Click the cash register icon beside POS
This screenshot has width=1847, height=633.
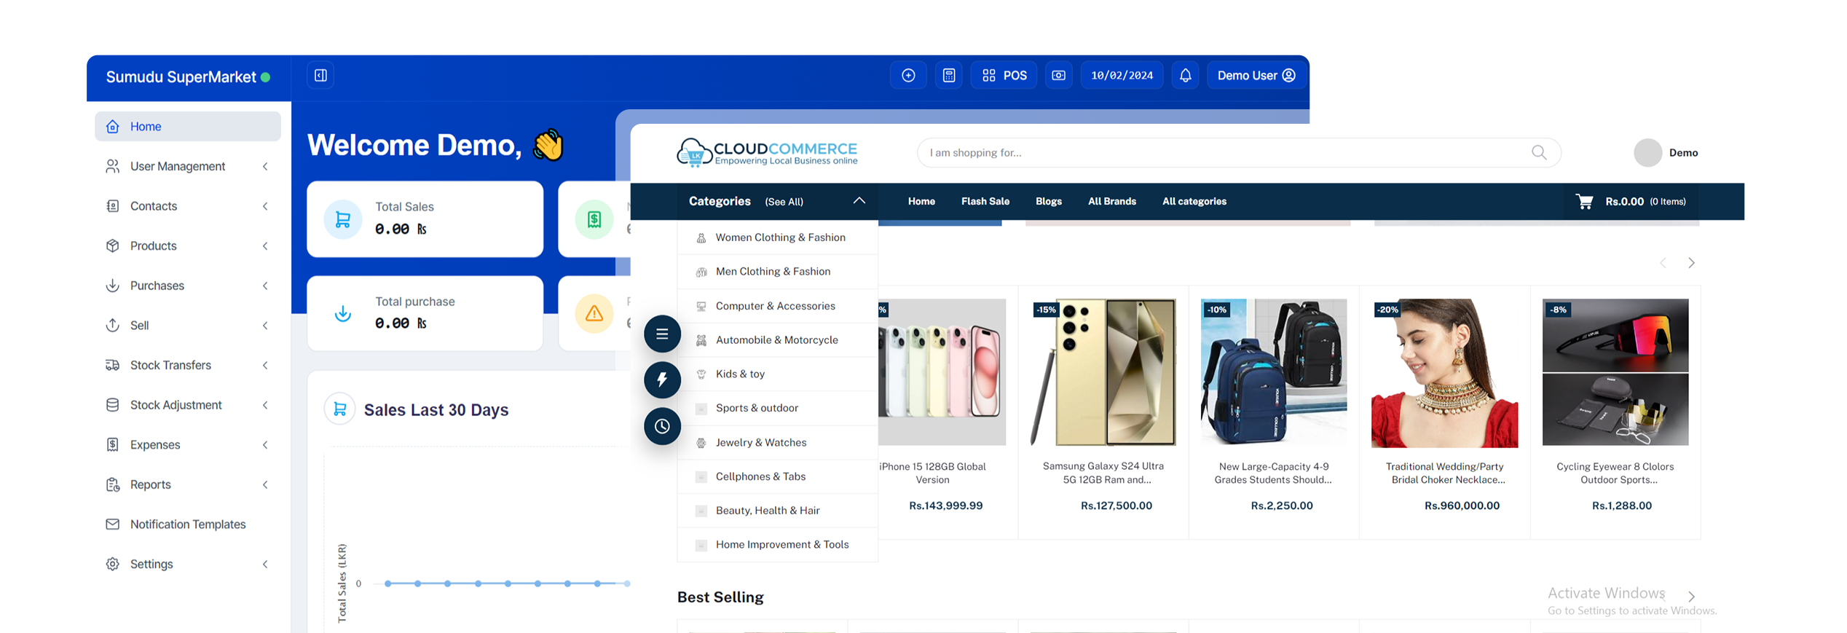(1059, 75)
